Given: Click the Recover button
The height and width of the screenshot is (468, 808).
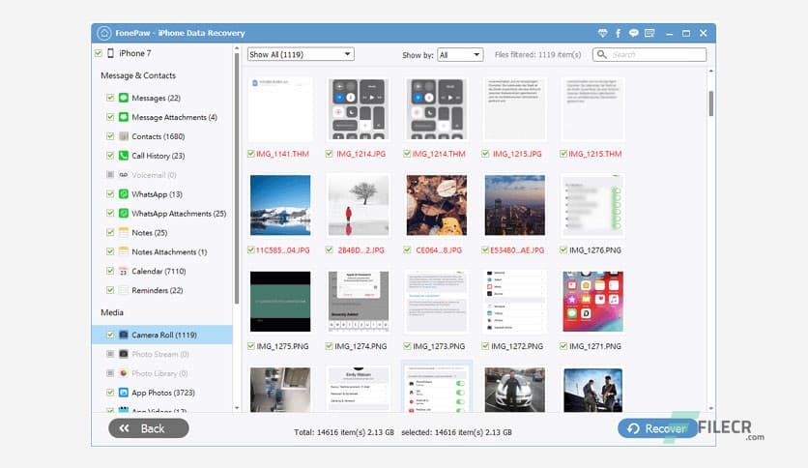Looking at the screenshot, I should [657, 428].
